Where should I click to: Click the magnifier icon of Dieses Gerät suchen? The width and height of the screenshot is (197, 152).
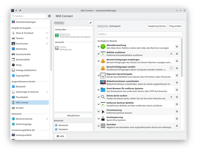[103, 97]
